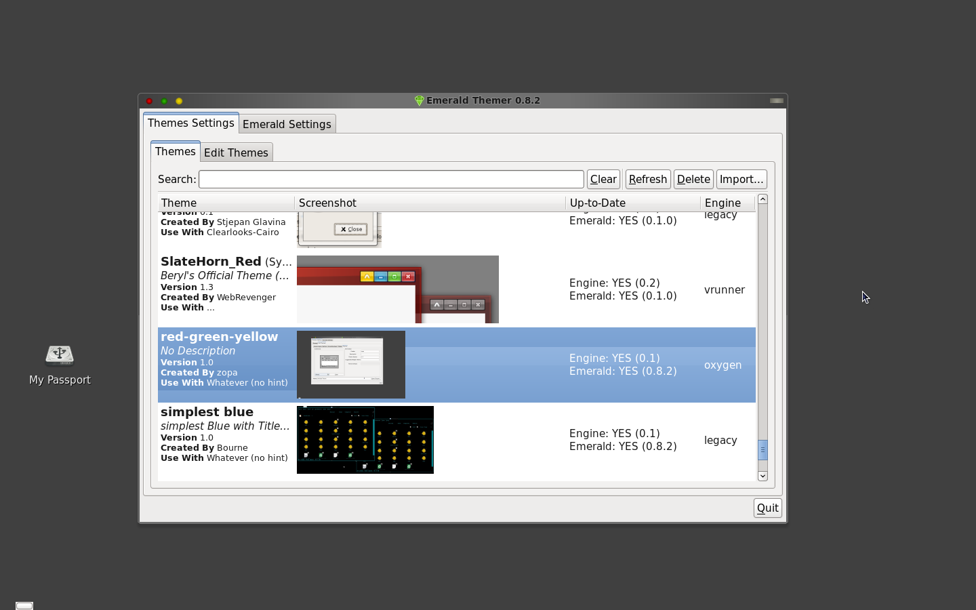Sort by Up-to-Date column header
This screenshot has width=976, height=610.
633,203
